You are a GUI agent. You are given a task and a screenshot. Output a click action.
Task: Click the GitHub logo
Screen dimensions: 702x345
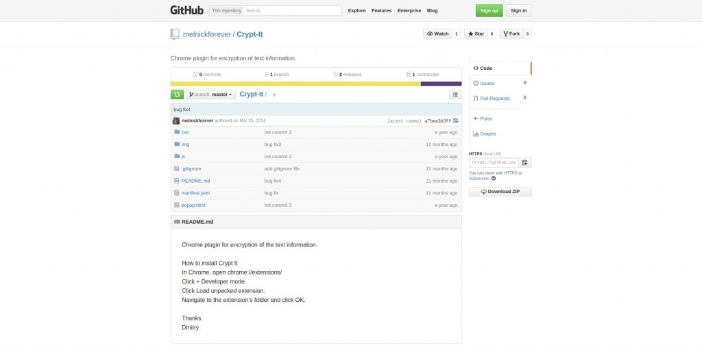[x=185, y=10]
